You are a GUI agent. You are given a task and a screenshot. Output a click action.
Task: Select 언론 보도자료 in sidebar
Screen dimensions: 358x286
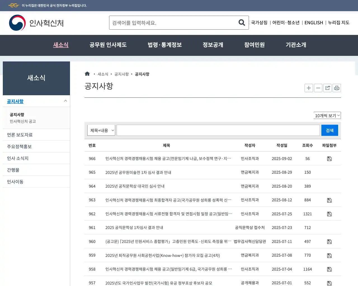tap(36, 135)
